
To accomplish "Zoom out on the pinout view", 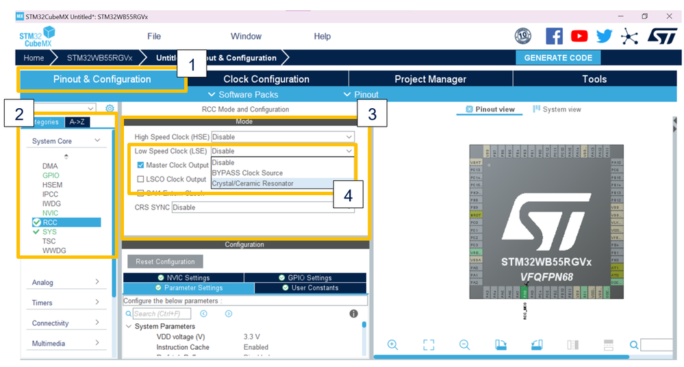I will (465, 344).
